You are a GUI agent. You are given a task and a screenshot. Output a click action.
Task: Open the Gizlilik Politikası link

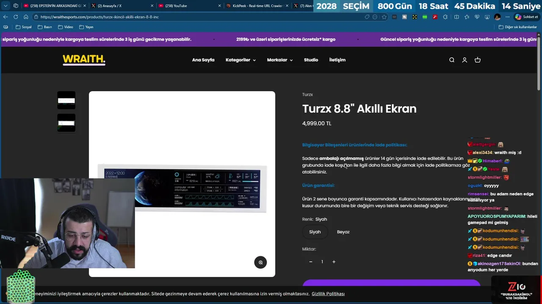(328, 294)
